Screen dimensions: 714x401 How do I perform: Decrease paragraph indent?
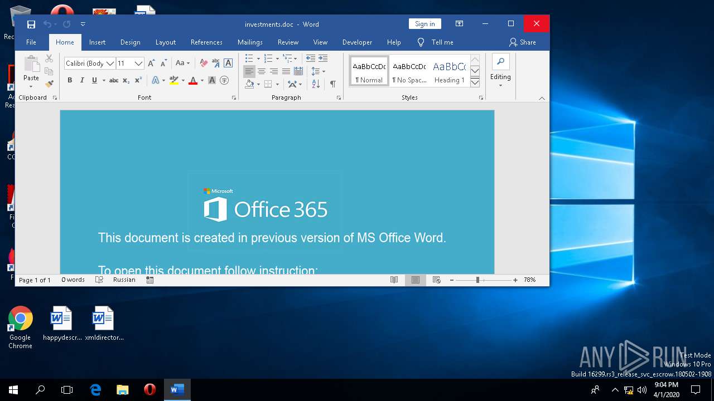pos(311,58)
